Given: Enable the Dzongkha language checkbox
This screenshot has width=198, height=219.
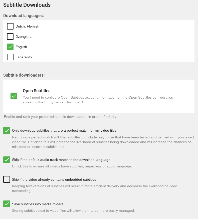Looking at the screenshot, I should [x=10, y=37].
